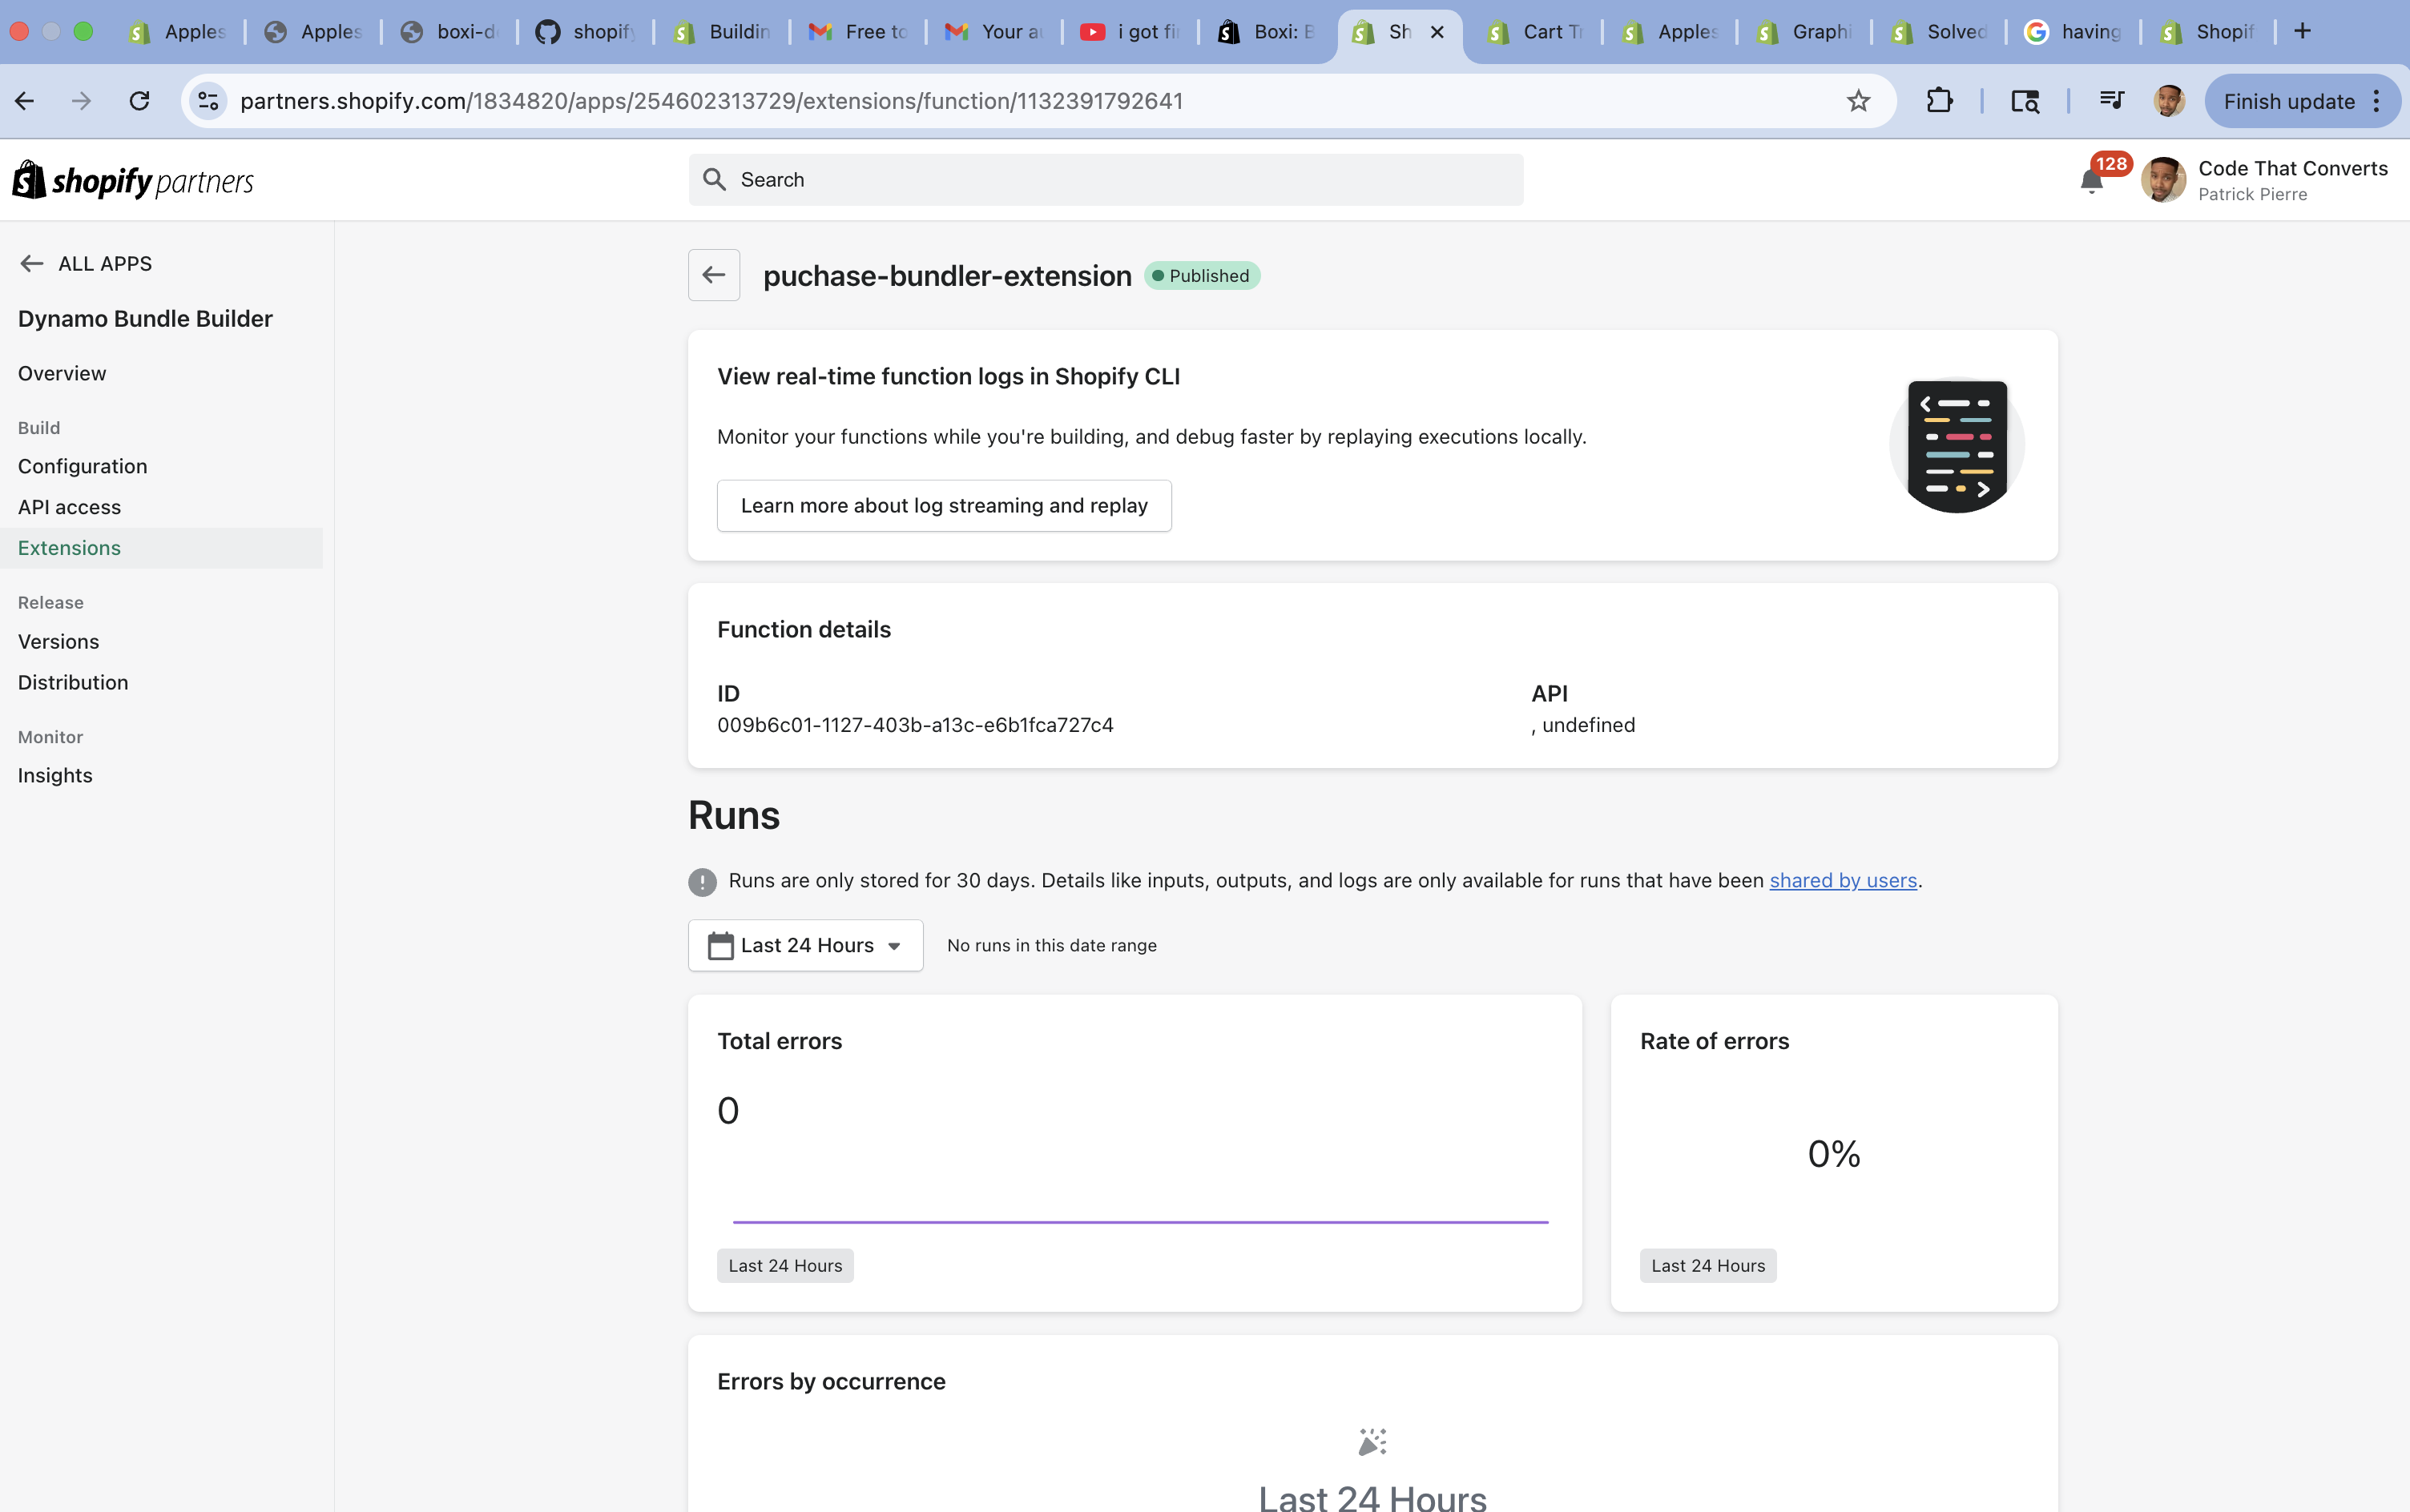Switch to the Boxi tab
The width and height of the screenshot is (2410, 1512).
click(1266, 32)
